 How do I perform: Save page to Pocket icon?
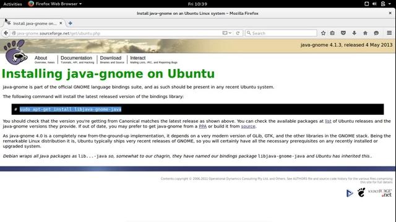343,33
